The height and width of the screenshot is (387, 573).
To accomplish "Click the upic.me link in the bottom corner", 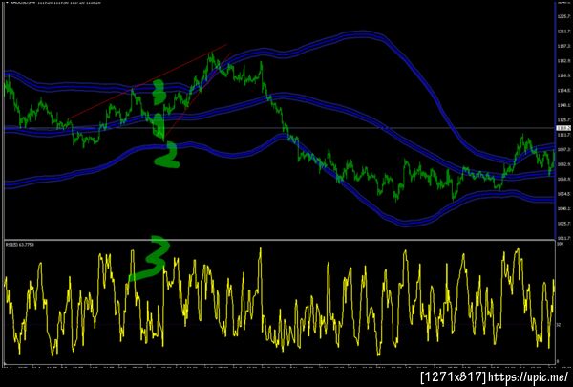I will click(529, 376).
